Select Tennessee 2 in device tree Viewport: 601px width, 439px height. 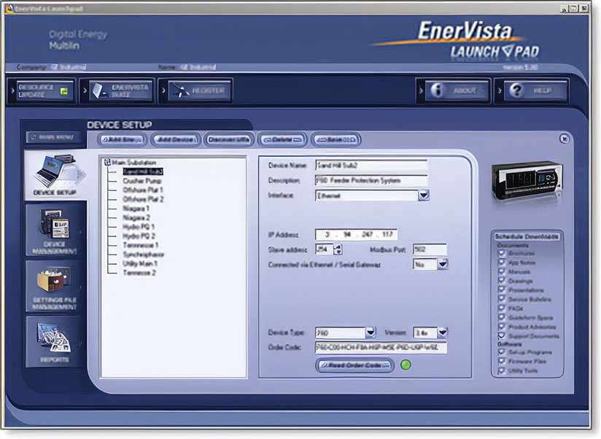[139, 272]
